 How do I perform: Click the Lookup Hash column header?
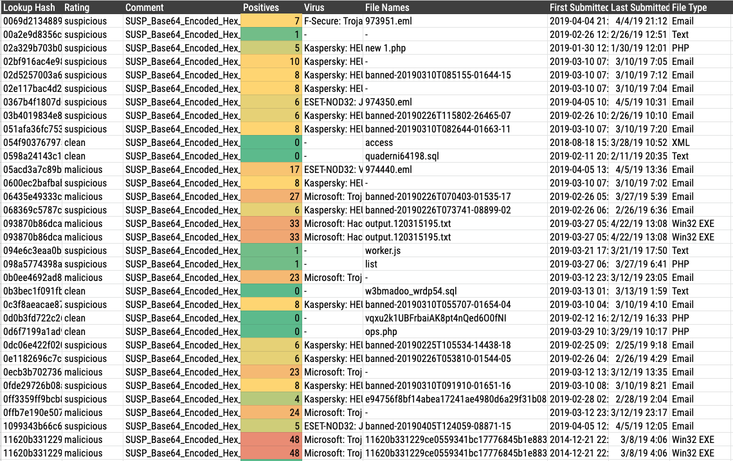(31, 8)
